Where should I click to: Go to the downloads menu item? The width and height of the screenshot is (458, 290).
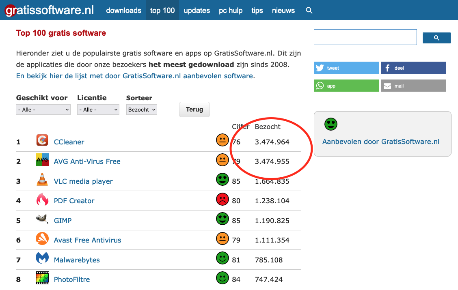[x=124, y=11]
